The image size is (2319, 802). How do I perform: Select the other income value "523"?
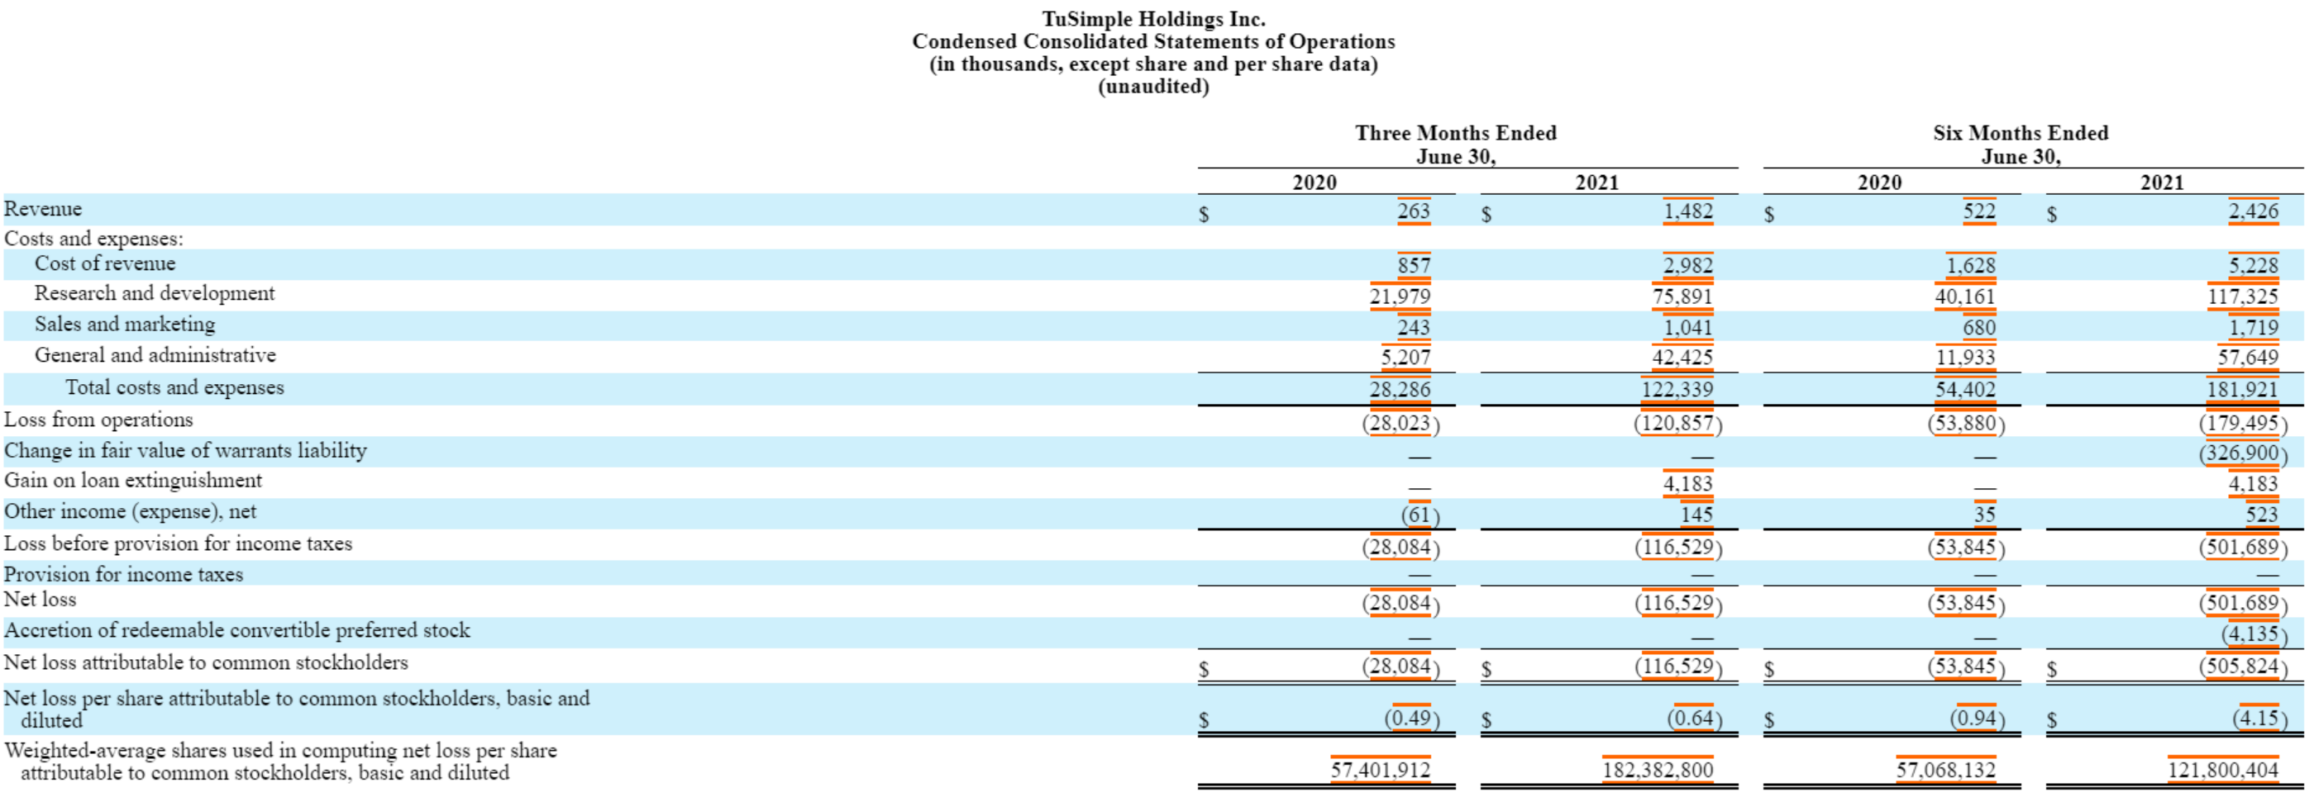(2261, 515)
